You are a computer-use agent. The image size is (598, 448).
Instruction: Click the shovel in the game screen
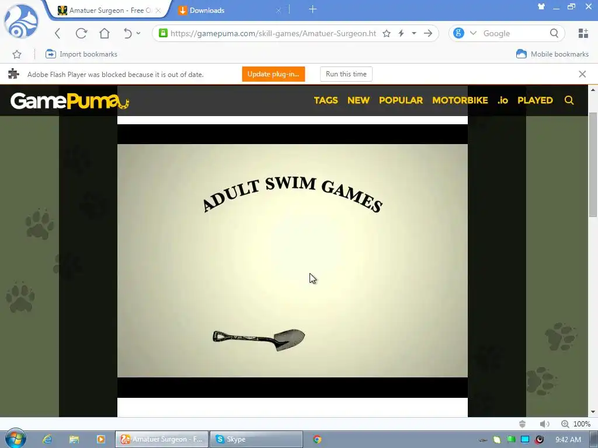click(259, 340)
